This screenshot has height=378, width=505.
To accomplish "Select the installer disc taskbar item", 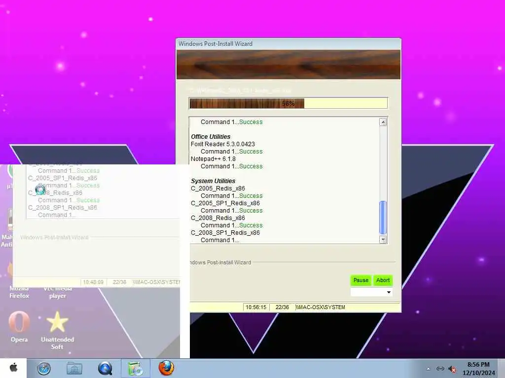I will (136, 368).
